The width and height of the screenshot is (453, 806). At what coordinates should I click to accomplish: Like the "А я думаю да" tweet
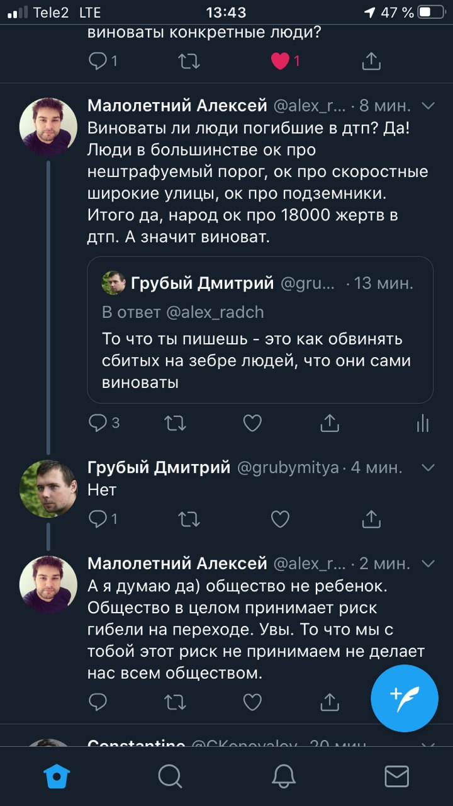[x=252, y=701]
